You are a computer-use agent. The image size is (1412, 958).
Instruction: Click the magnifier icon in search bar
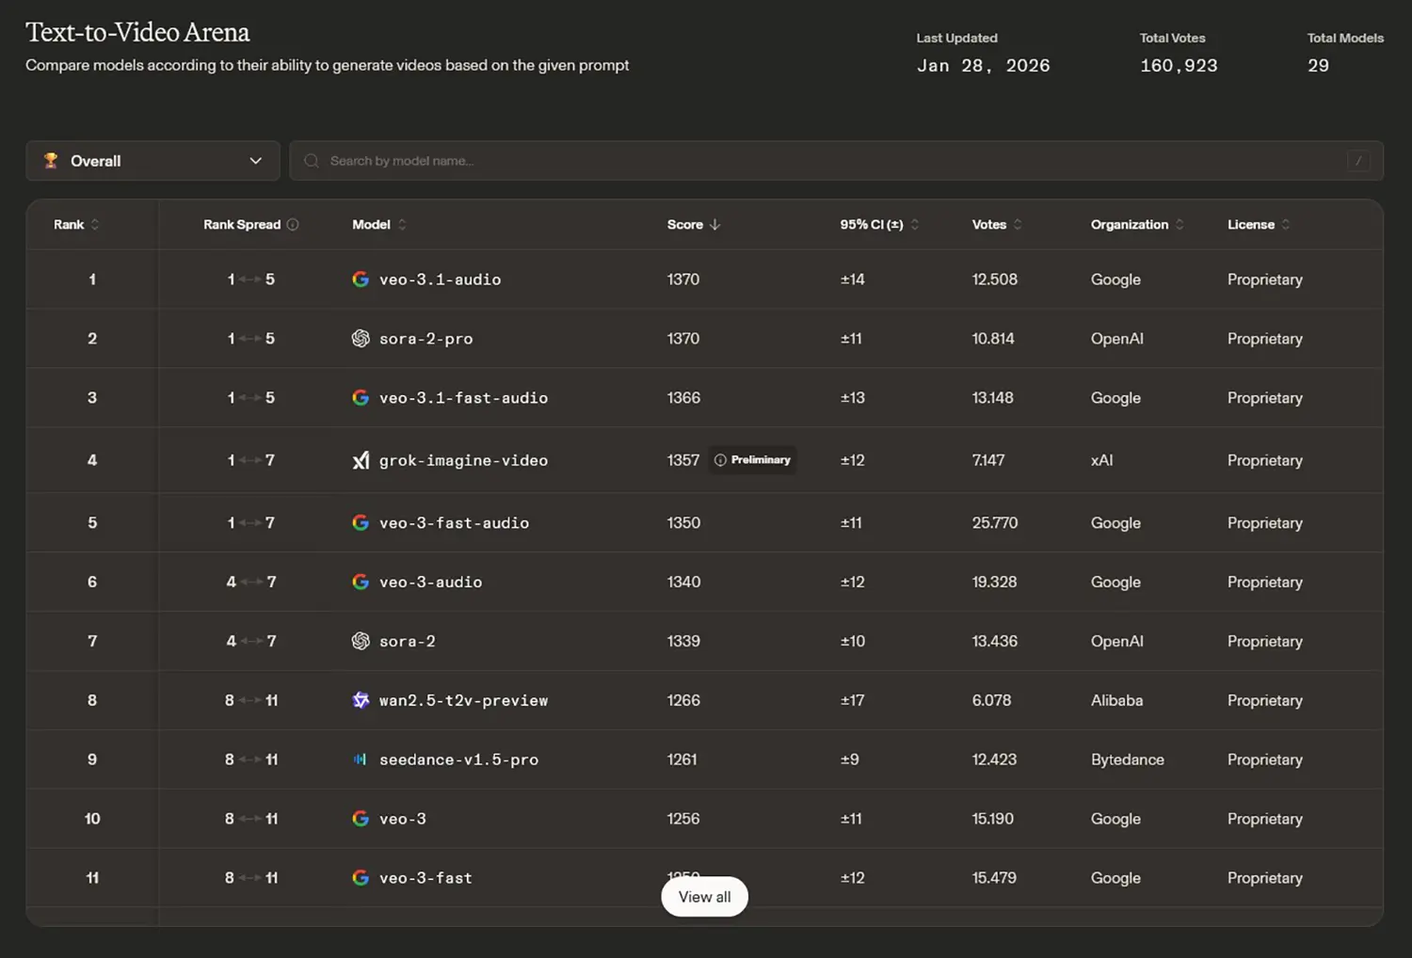[x=312, y=161]
